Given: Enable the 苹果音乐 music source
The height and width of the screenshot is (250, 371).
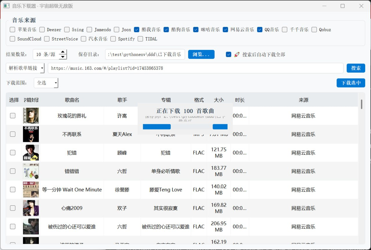Looking at the screenshot, I should (12, 30).
